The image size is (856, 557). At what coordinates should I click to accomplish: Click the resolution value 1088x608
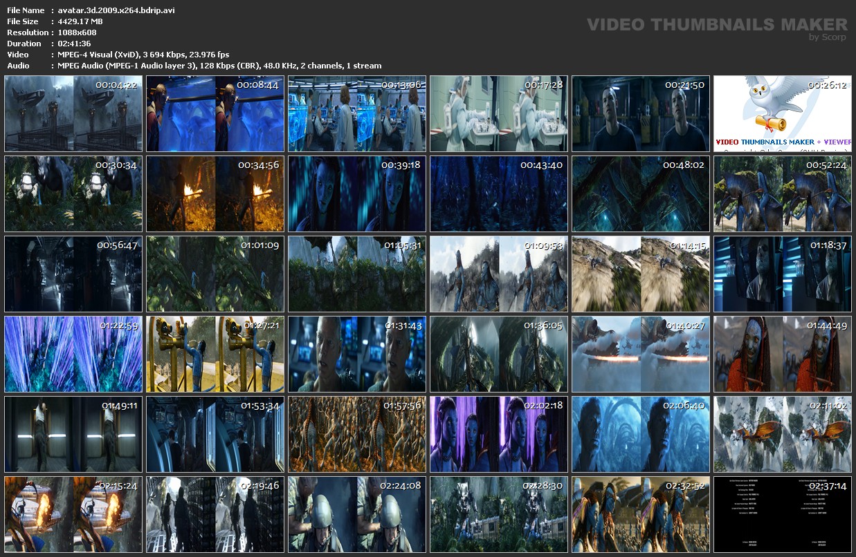pos(78,32)
